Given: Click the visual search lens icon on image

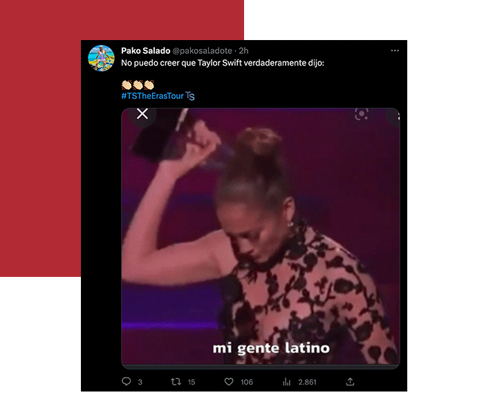Looking at the screenshot, I should pos(362,114).
